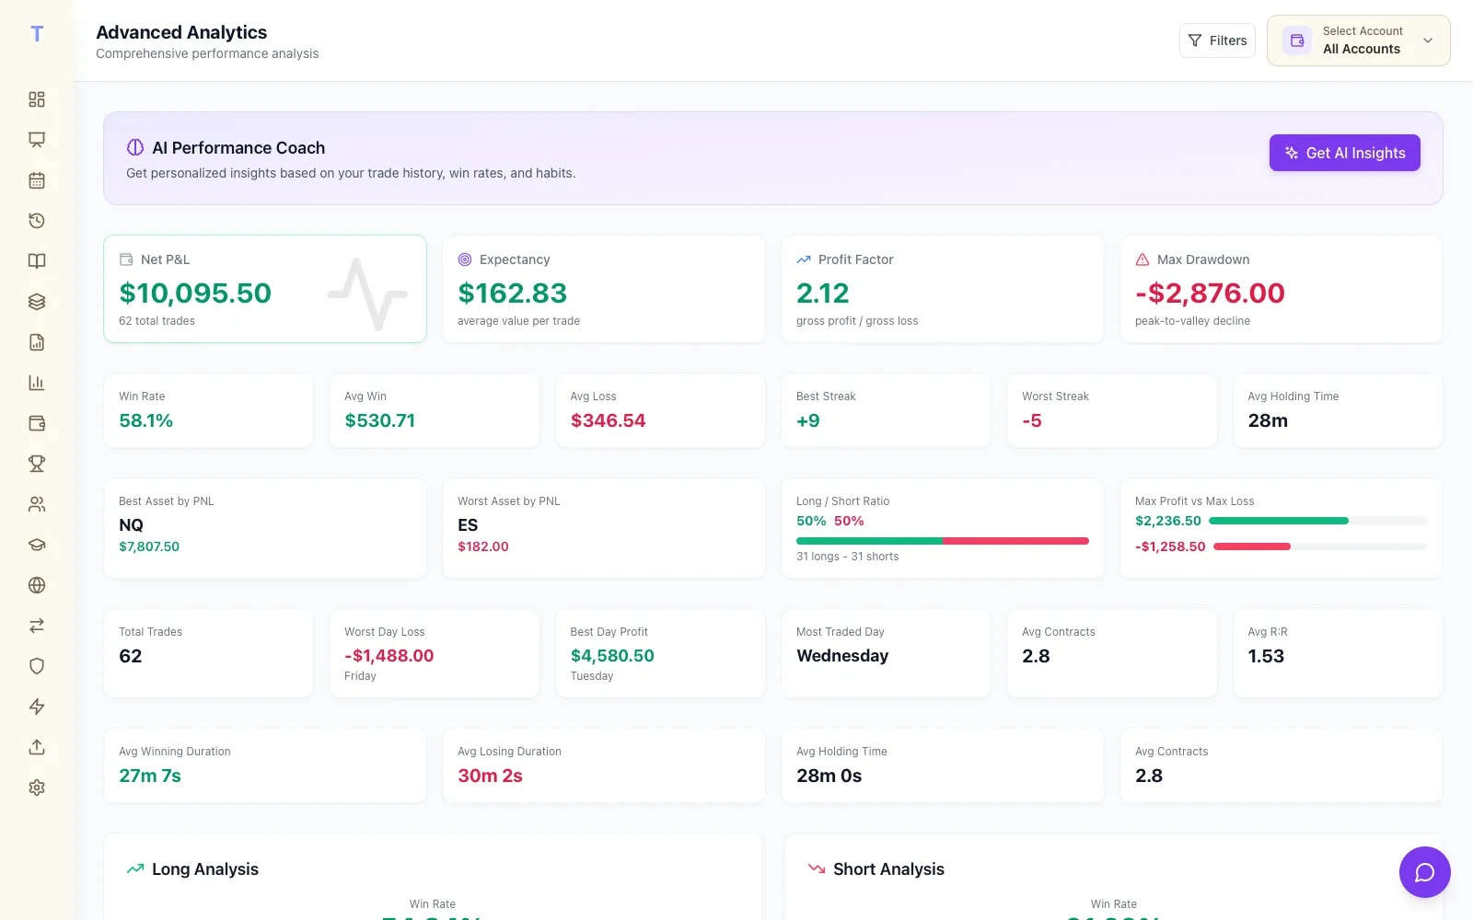Click the brain icon beside AI Performance Coach
The image size is (1473, 920).
coord(135,147)
